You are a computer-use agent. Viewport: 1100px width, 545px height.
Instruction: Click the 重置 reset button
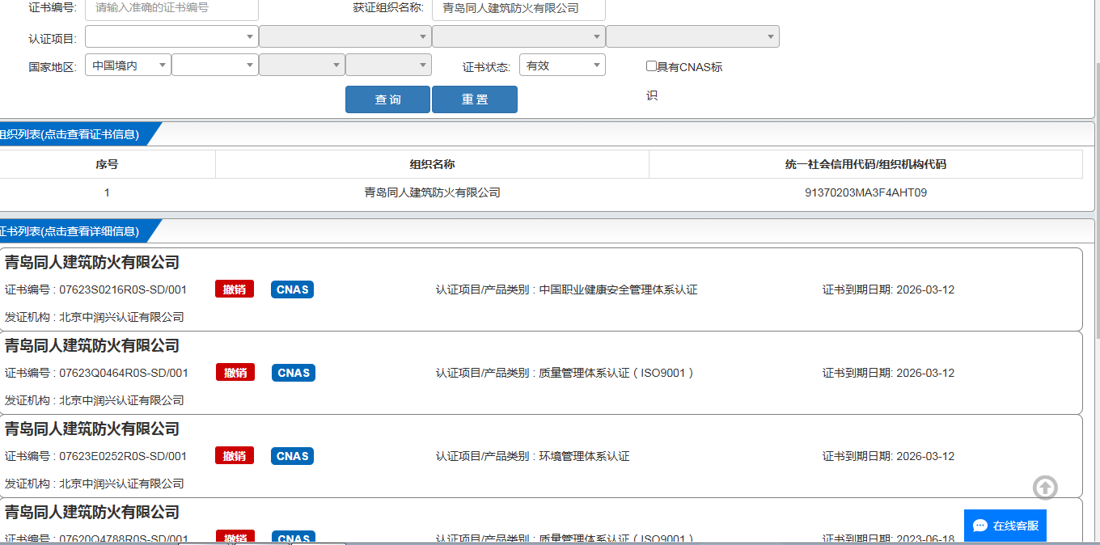[475, 99]
